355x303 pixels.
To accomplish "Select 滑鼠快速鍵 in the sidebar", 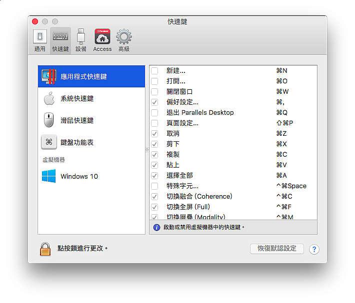I will pyautogui.click(x=91, y=120).
